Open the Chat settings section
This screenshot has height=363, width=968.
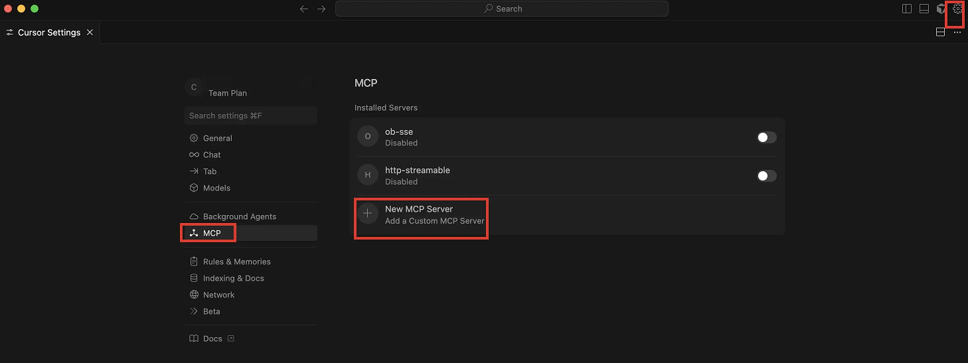click(x=212, y=155)
